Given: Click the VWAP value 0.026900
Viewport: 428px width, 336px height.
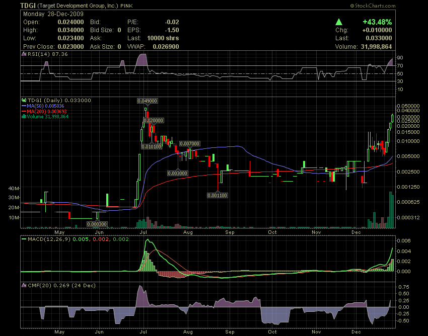Looking at the screenshot, I should pos(166,47).
